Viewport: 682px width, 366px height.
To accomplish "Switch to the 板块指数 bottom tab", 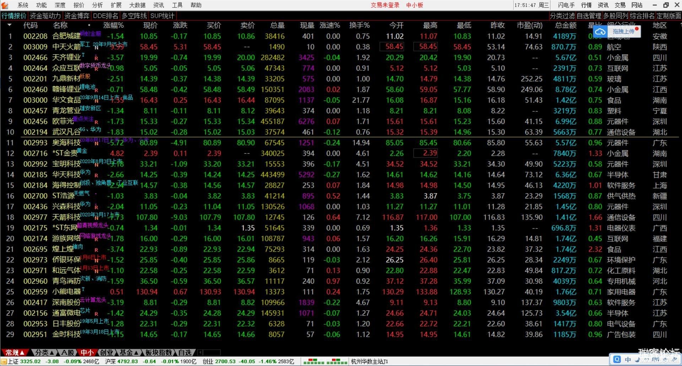I will (158, 353).
